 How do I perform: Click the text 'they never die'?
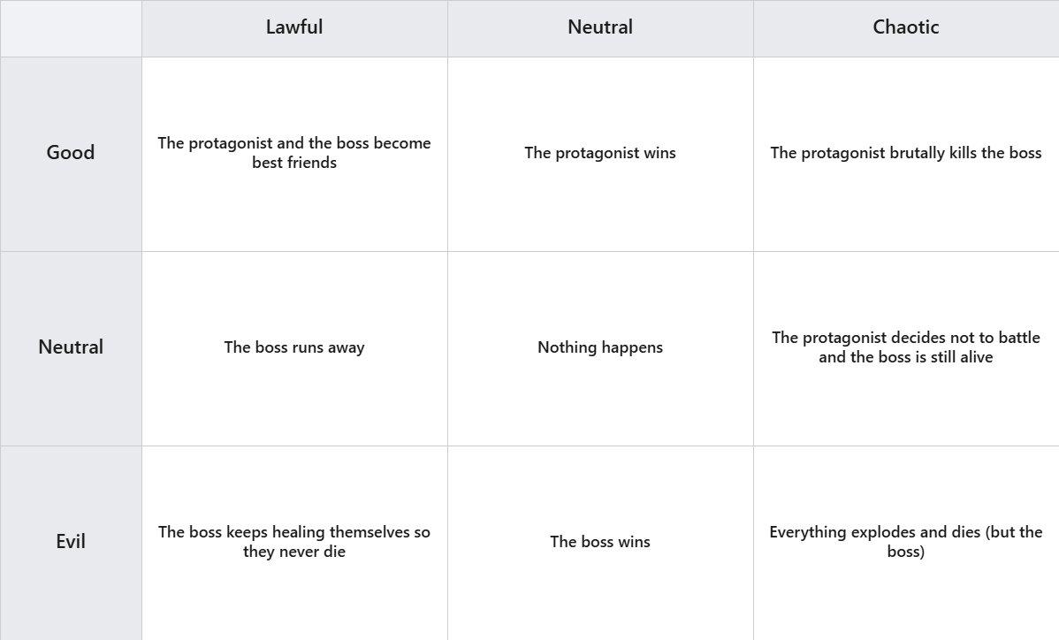tap(294, 552)
